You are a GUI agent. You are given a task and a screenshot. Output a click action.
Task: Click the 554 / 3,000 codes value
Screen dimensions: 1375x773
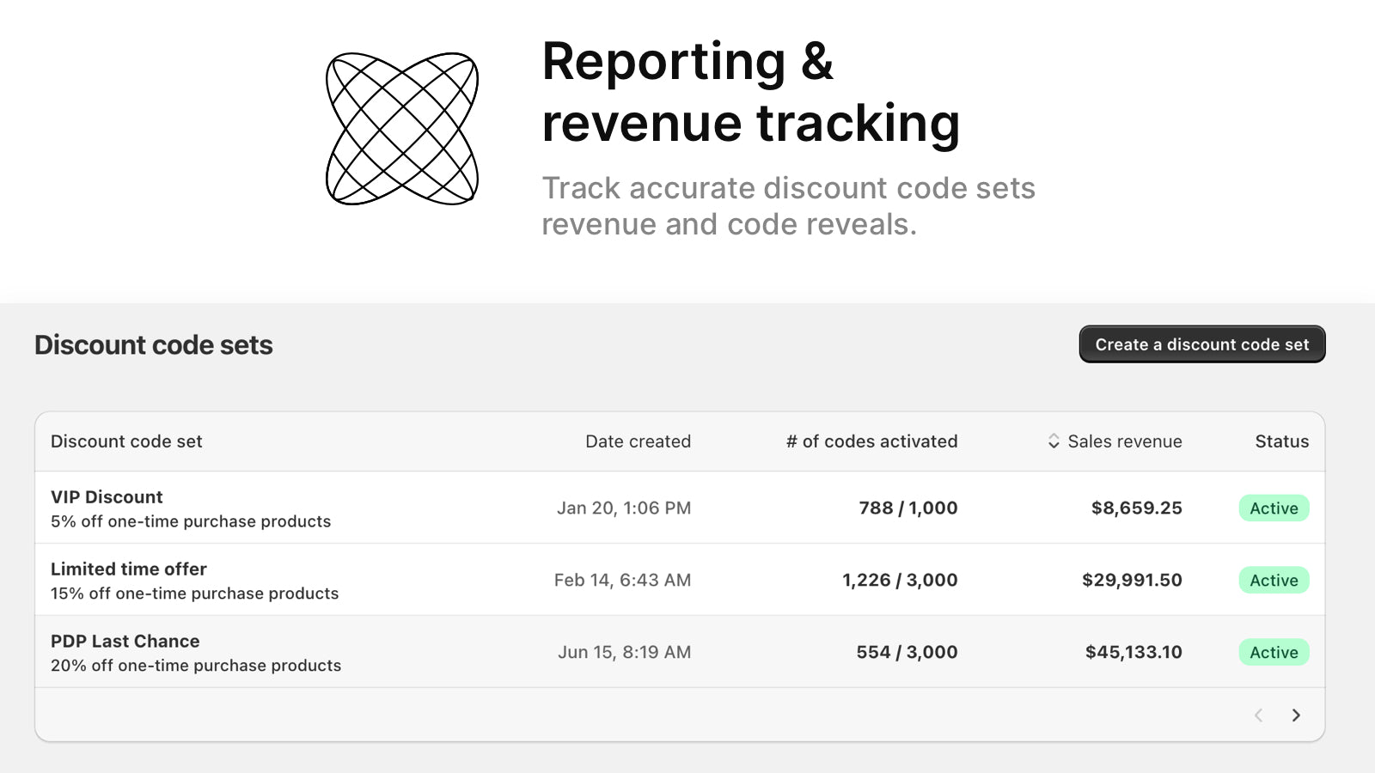click(x=907, y=653)
